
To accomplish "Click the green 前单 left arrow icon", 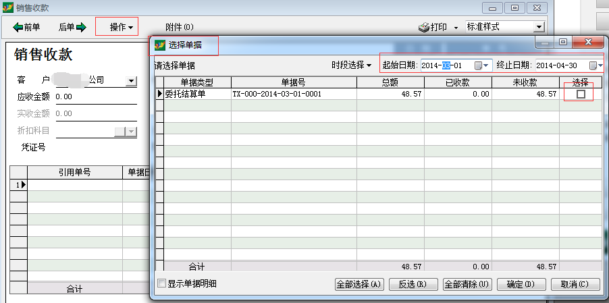I will coord(18,28).
